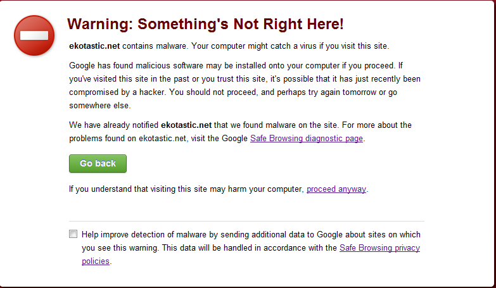496x288 pixels.
Task: Enable sending additional malware data to Google
Action: pos(73,234)
